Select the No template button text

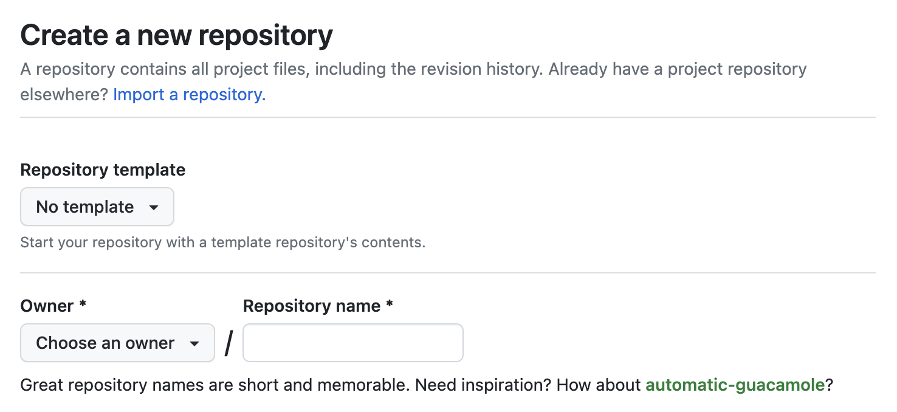85,207
